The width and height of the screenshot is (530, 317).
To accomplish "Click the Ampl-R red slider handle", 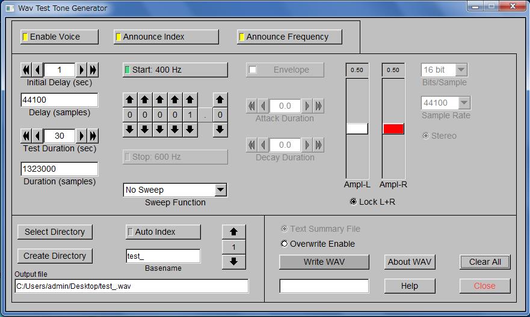I will coord(393,129).
